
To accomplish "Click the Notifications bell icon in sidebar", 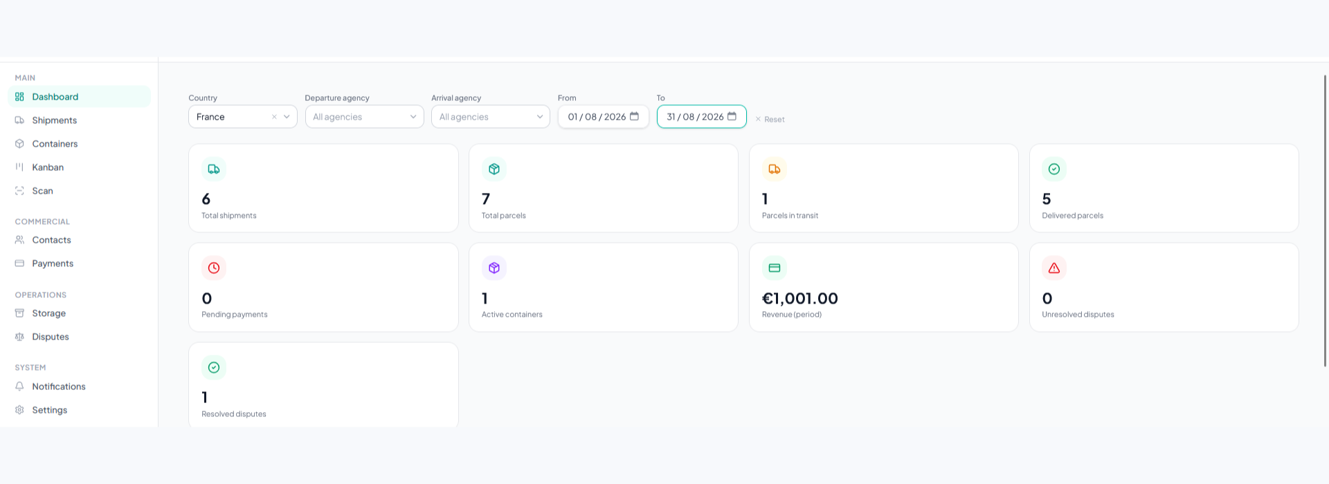I will (x=19, y=387).
